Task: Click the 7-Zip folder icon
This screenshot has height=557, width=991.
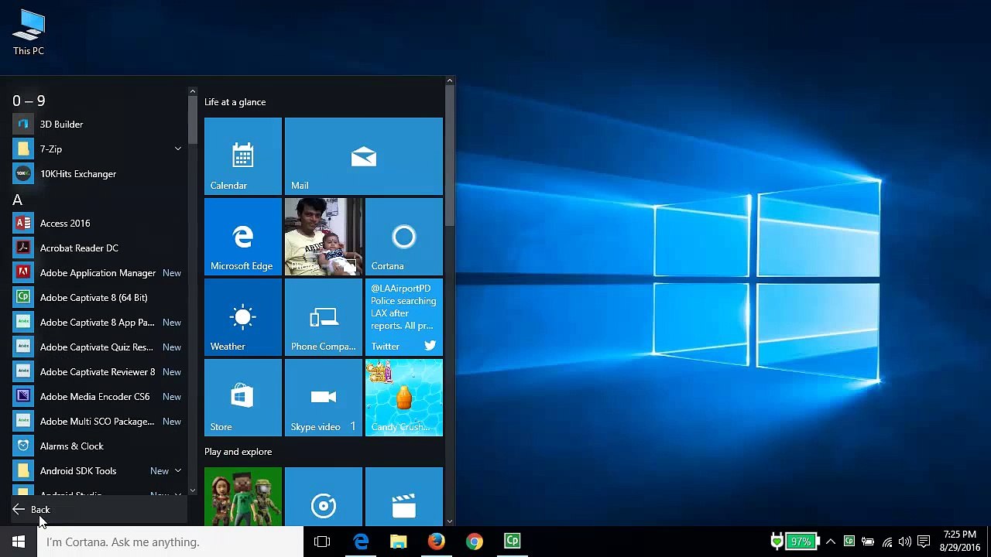Action: [23, 149]
